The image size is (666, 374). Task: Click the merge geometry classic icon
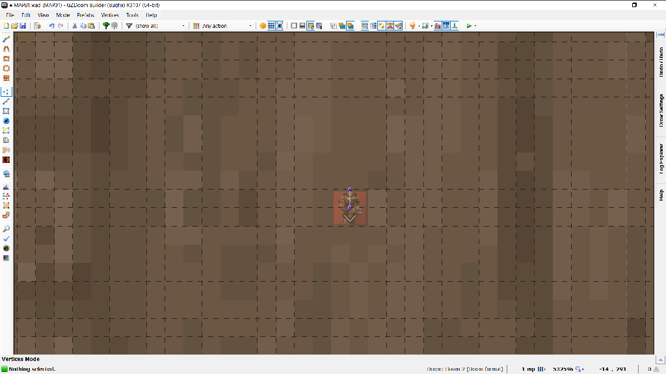[334, 26]
